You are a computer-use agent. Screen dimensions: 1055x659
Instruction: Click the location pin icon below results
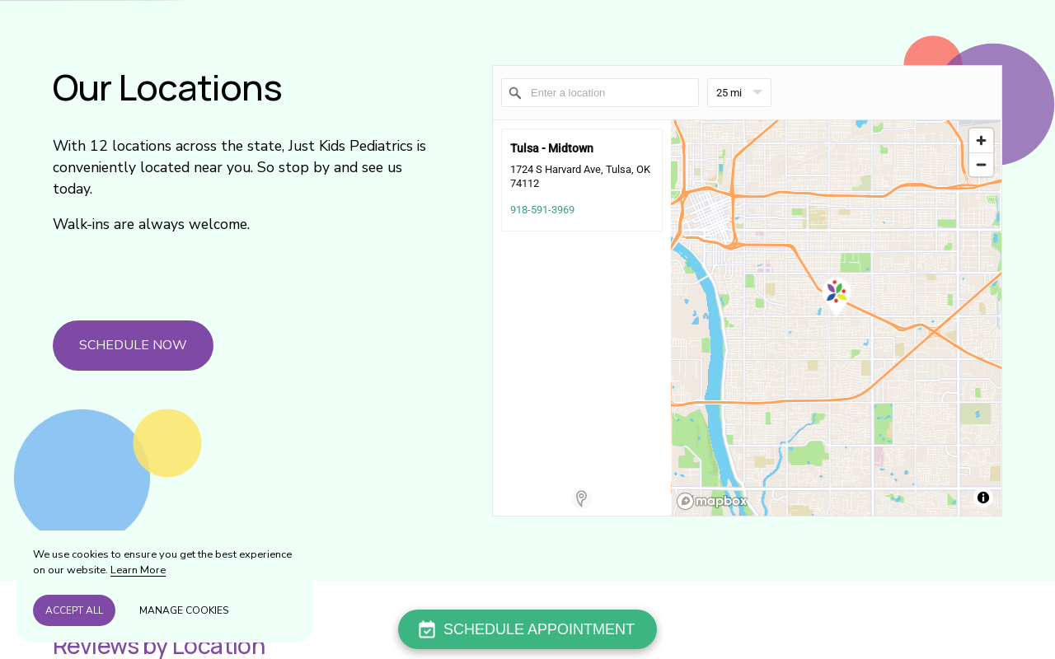pos(581,498)
